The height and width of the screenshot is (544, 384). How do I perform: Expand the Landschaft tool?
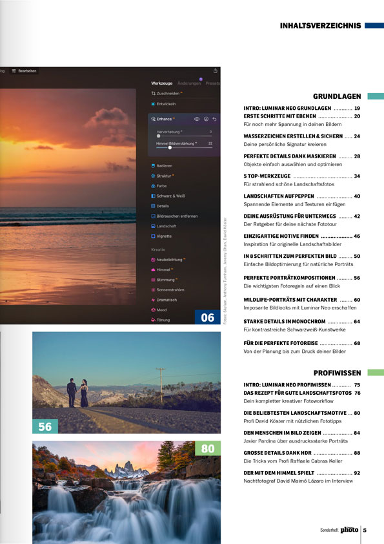coord(163,226)
